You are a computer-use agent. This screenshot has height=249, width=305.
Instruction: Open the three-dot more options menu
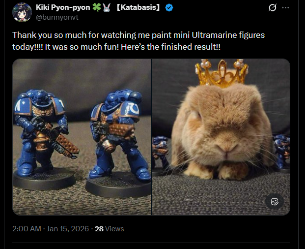click(x=285, y=7)
